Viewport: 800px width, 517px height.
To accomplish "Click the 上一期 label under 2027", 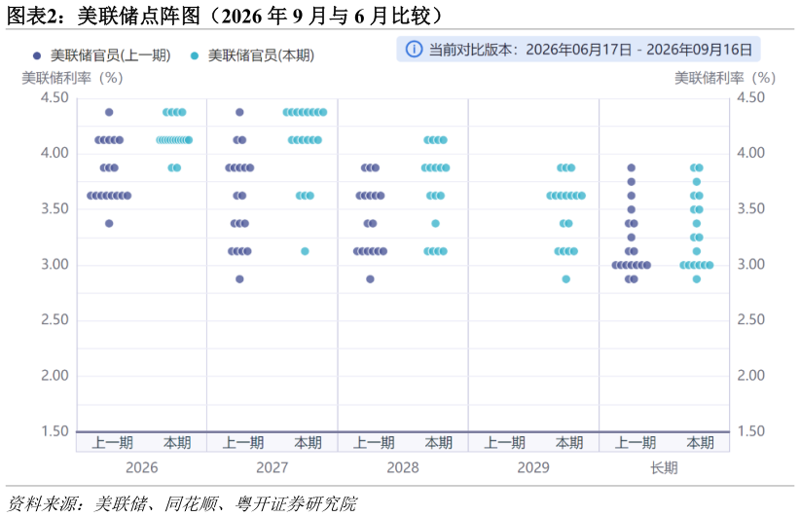I will pyautogui.click(x=243, y=442).
